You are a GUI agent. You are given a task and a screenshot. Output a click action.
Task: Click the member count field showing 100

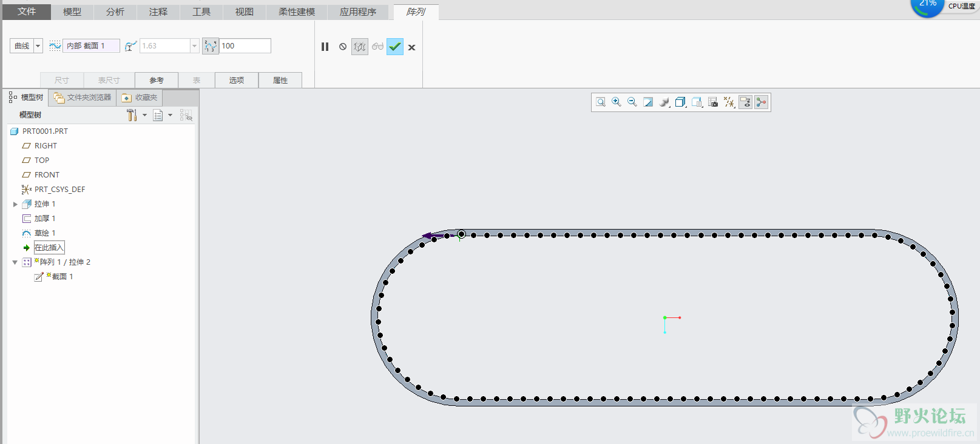pos(245,46)
